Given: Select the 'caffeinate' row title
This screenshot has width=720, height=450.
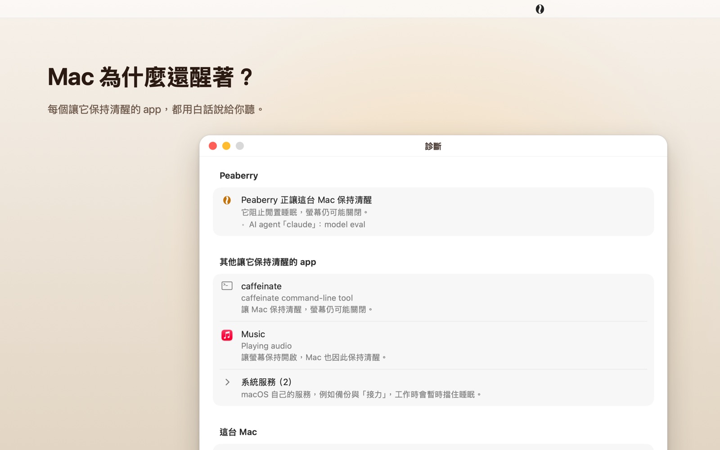Looking at the screenshot, I should pos(261,286).
